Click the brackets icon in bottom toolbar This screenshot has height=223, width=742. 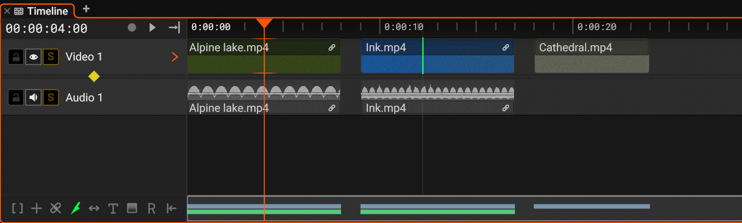point(17,208)
